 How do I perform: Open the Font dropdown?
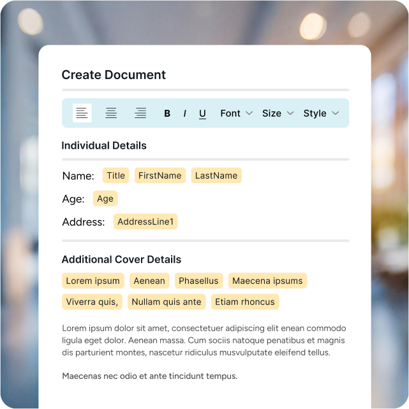tap(236, 113)
